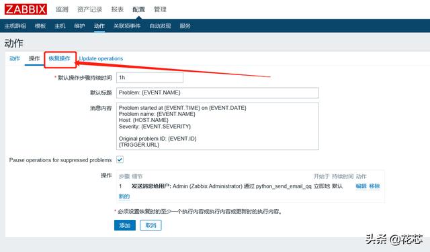Switch to the 操作 form tab
This screenshot has height=252, width=430.
[34, 58]
